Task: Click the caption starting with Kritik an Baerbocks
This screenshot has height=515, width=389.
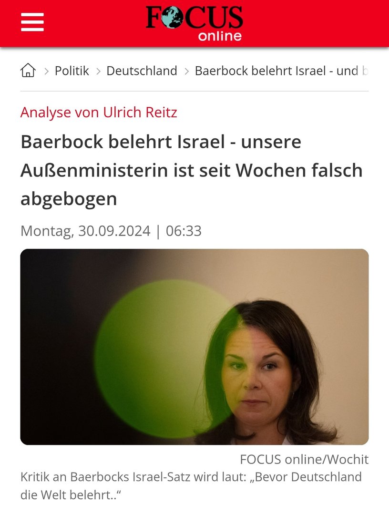Action: point(191,486)
